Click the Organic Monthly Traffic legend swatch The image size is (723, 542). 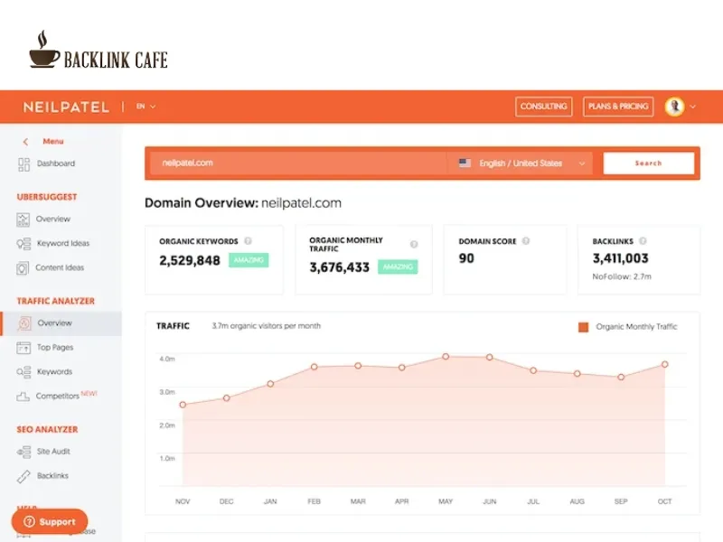tap(583, 327)
